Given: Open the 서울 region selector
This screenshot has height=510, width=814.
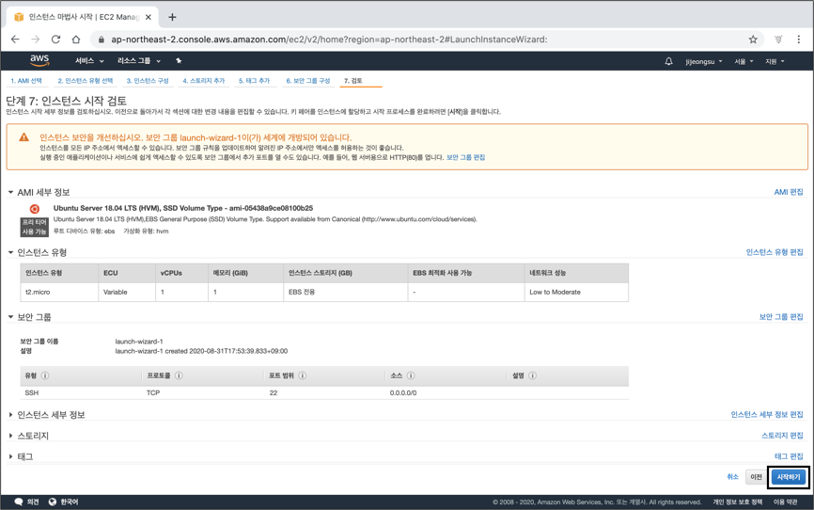Looking at the screenshot, I should tap(744, 61).
